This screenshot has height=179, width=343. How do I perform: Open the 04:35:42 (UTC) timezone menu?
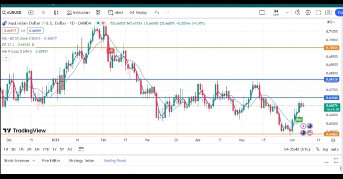297,150
